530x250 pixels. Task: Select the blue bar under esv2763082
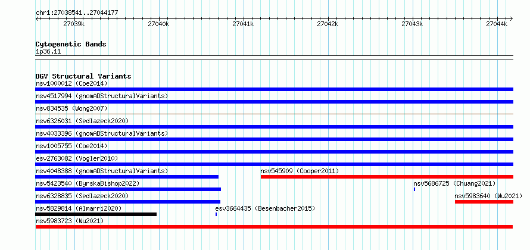click(x=274, y=164)
